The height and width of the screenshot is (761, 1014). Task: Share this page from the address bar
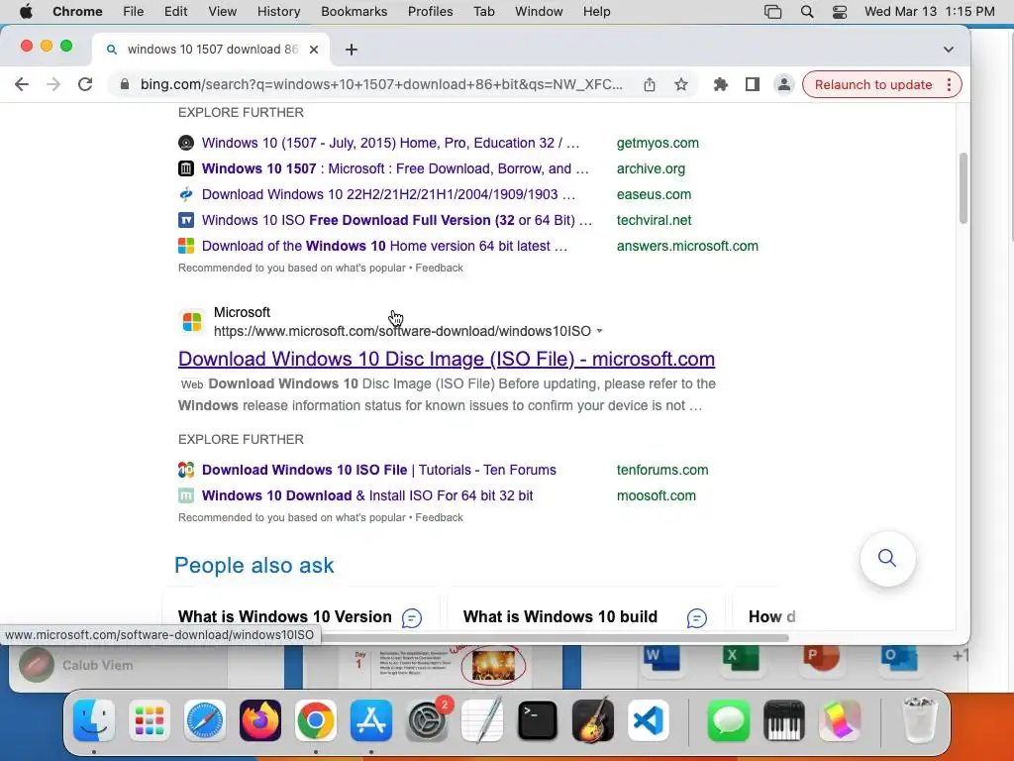[x=650, y=84]
